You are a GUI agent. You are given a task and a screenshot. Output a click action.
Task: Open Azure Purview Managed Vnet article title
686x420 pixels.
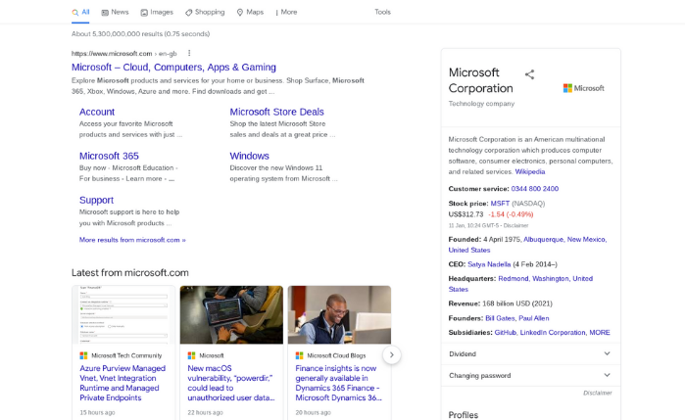[x=122, y=384]
